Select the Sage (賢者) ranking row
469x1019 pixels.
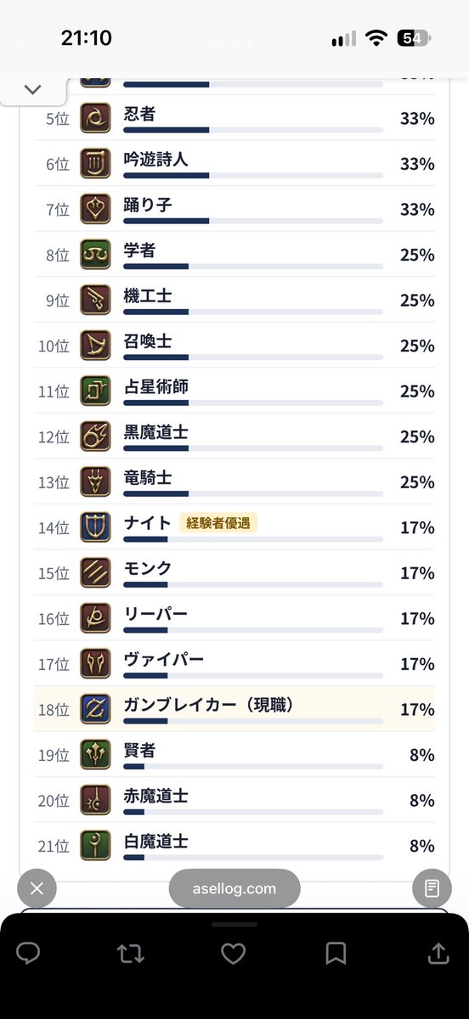click(234, 755)
